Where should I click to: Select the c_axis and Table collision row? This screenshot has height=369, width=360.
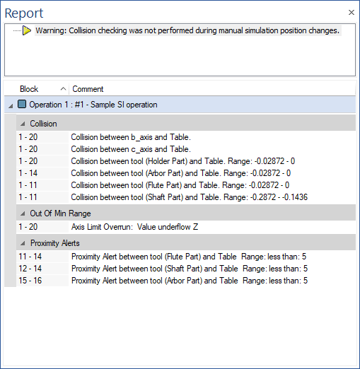pos(186,149)
